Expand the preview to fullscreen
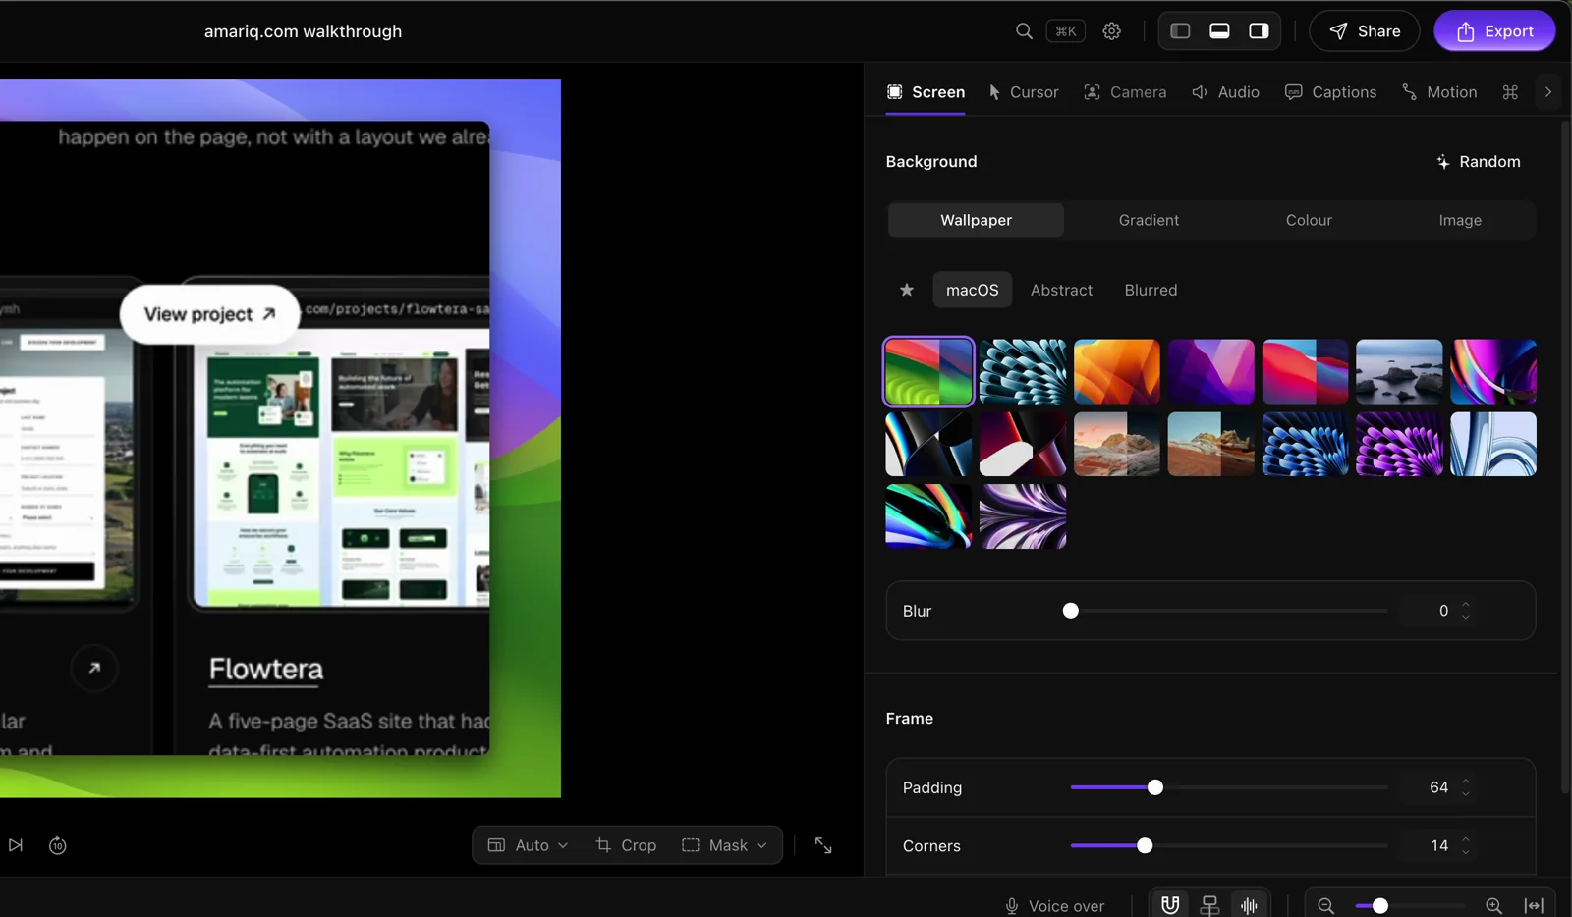This screenshot has height=917, width=1572. tap(823, 845)
